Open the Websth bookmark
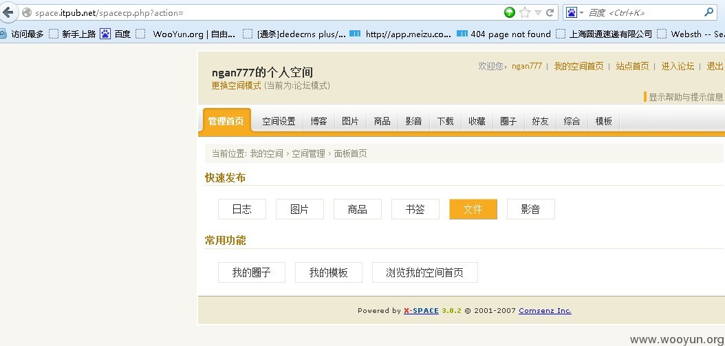 [691, 34]
